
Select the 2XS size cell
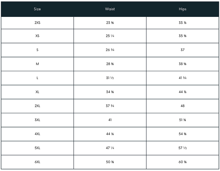click(x=37, y=23)
